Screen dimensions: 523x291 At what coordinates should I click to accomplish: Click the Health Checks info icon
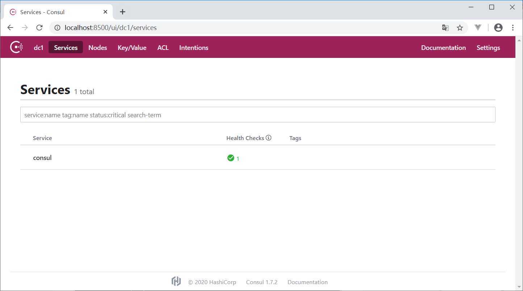[268, 138]
